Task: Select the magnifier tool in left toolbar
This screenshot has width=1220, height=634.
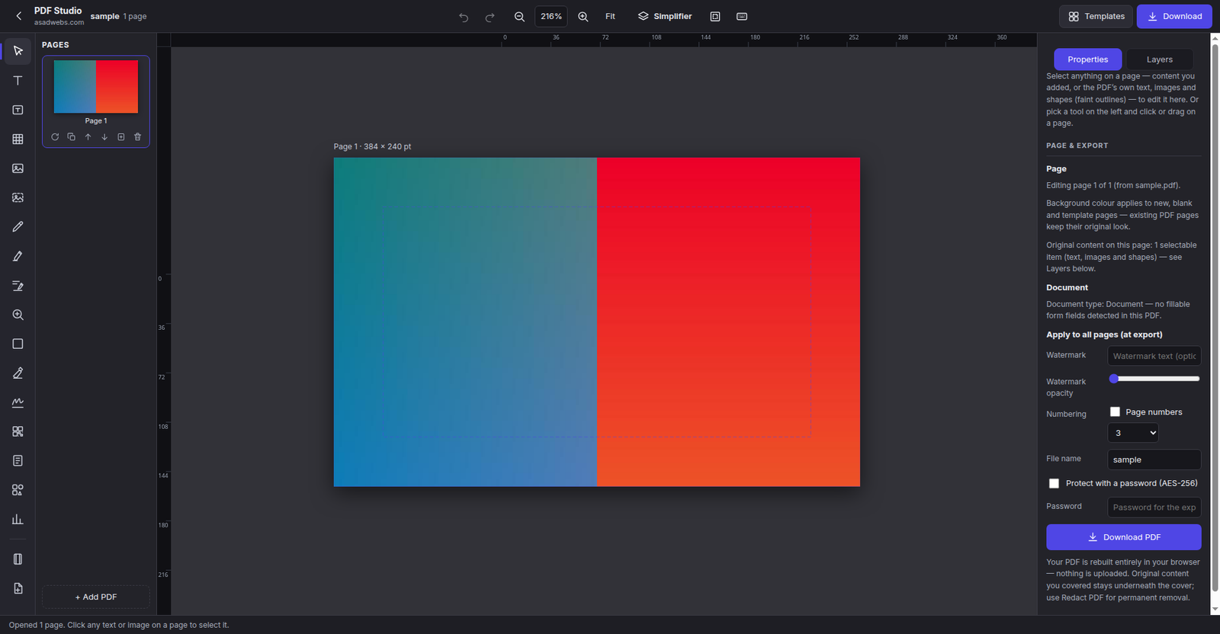Action: (x=18, y=315)
